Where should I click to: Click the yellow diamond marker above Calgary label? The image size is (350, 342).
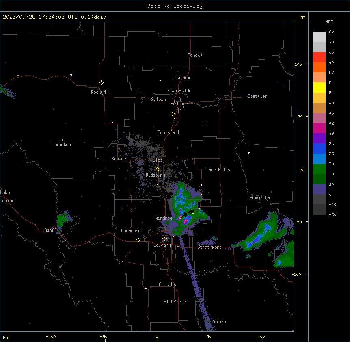tap(165, 239)
